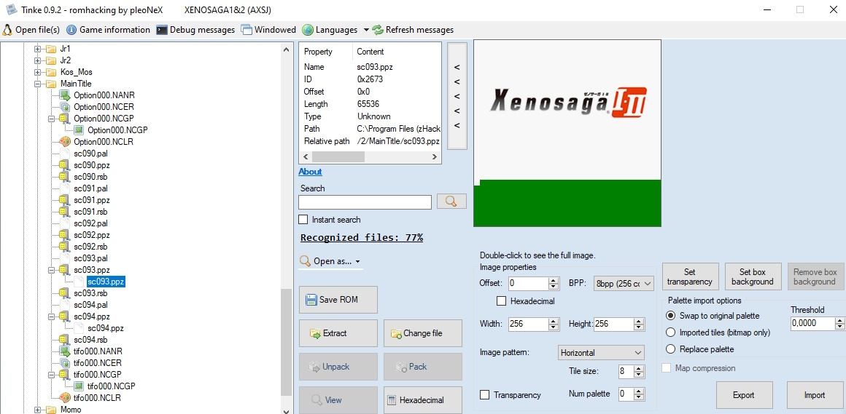The width and height of the screenshot is (846, 414).
Task: Select the Option000.NANR animation file icon
Action: pos(64,95)
